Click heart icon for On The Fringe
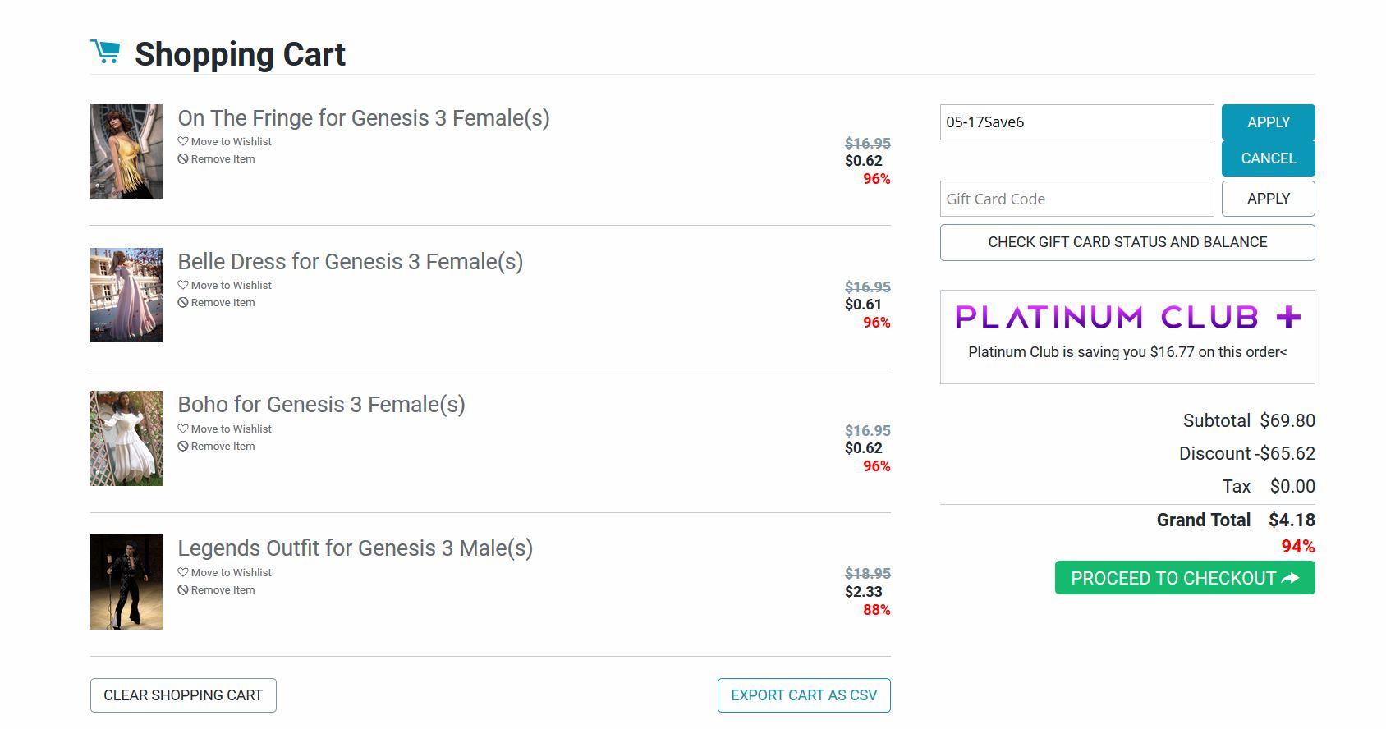 (x=183, y=141)
